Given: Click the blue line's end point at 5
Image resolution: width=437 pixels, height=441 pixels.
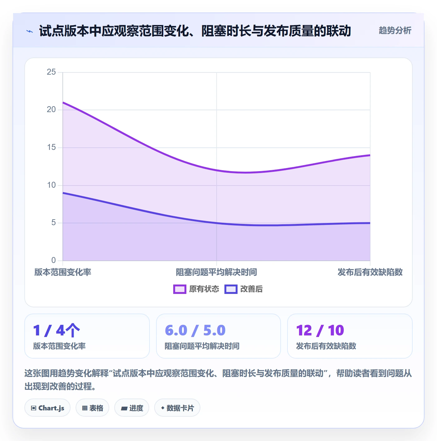Looking at the screenshot, I should [x=370, y=223].
